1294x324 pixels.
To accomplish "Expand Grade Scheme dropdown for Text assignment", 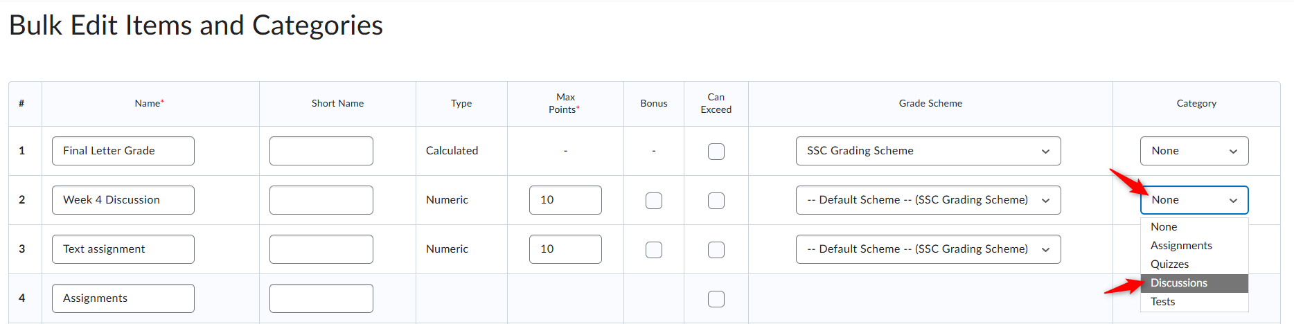I will [x=928, y=249].
